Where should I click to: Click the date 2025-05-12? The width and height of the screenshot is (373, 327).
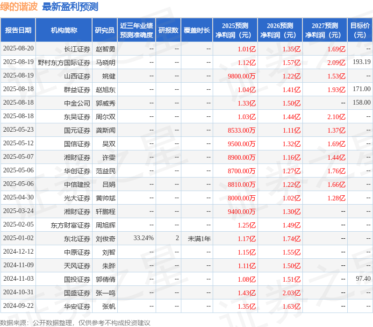(18, 143)
